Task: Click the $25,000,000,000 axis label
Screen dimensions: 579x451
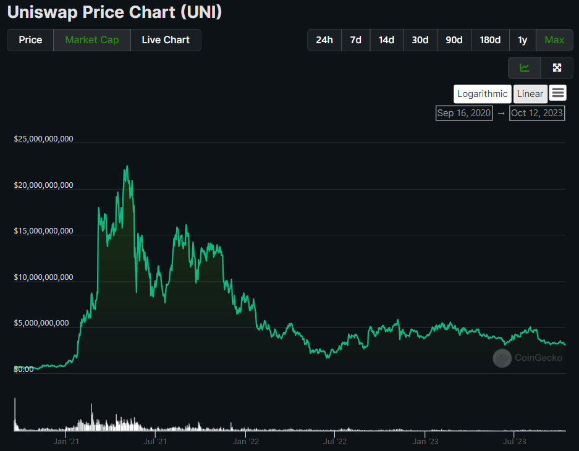Action: [44, 139]
